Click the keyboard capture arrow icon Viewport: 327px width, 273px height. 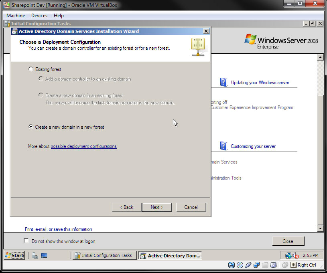[x=293, y=265]
